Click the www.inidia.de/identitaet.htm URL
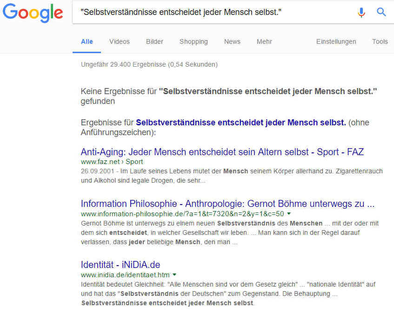394x315 pixels. 125,275
